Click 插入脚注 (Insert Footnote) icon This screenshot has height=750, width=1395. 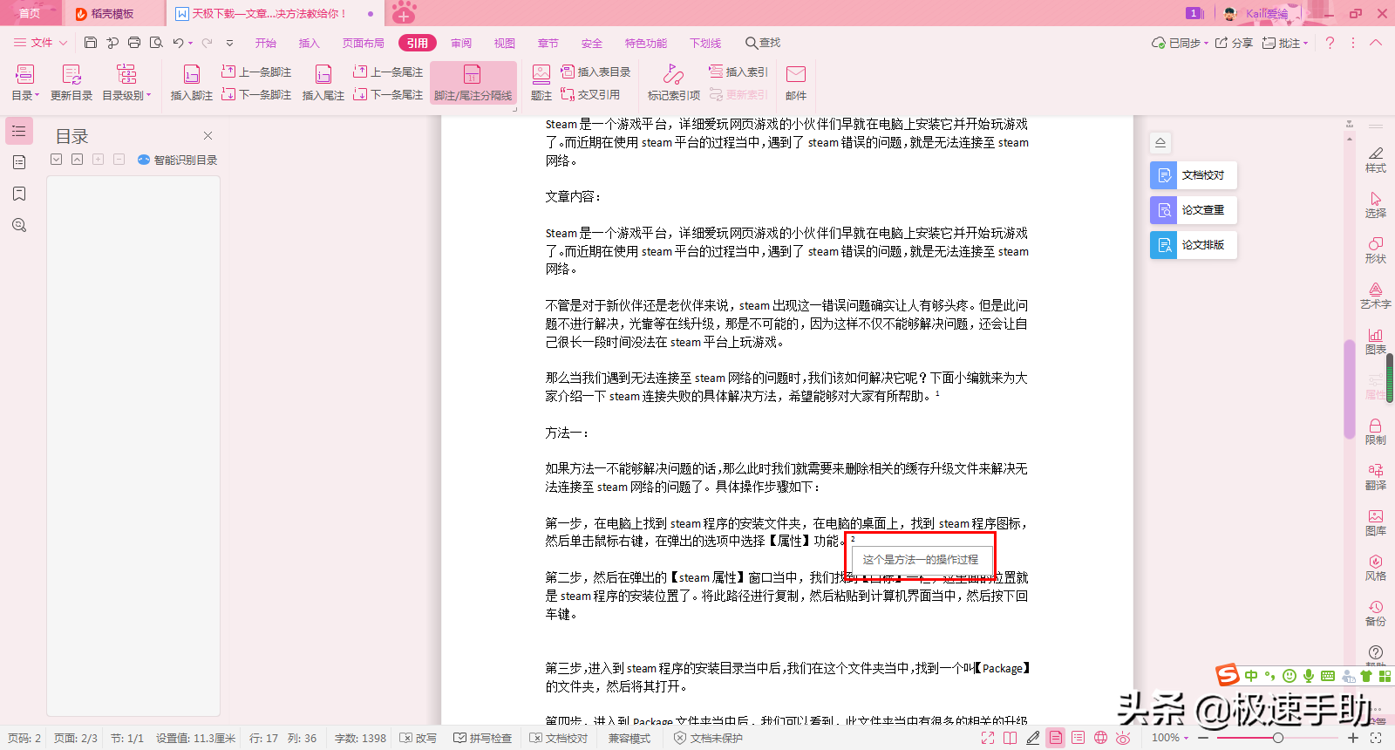pyautogui.click(x=192, y=84)
